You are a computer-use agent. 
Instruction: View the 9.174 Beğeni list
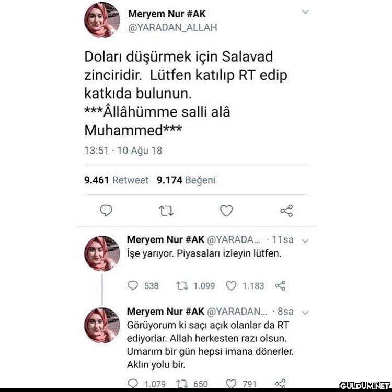pos(186,180)
